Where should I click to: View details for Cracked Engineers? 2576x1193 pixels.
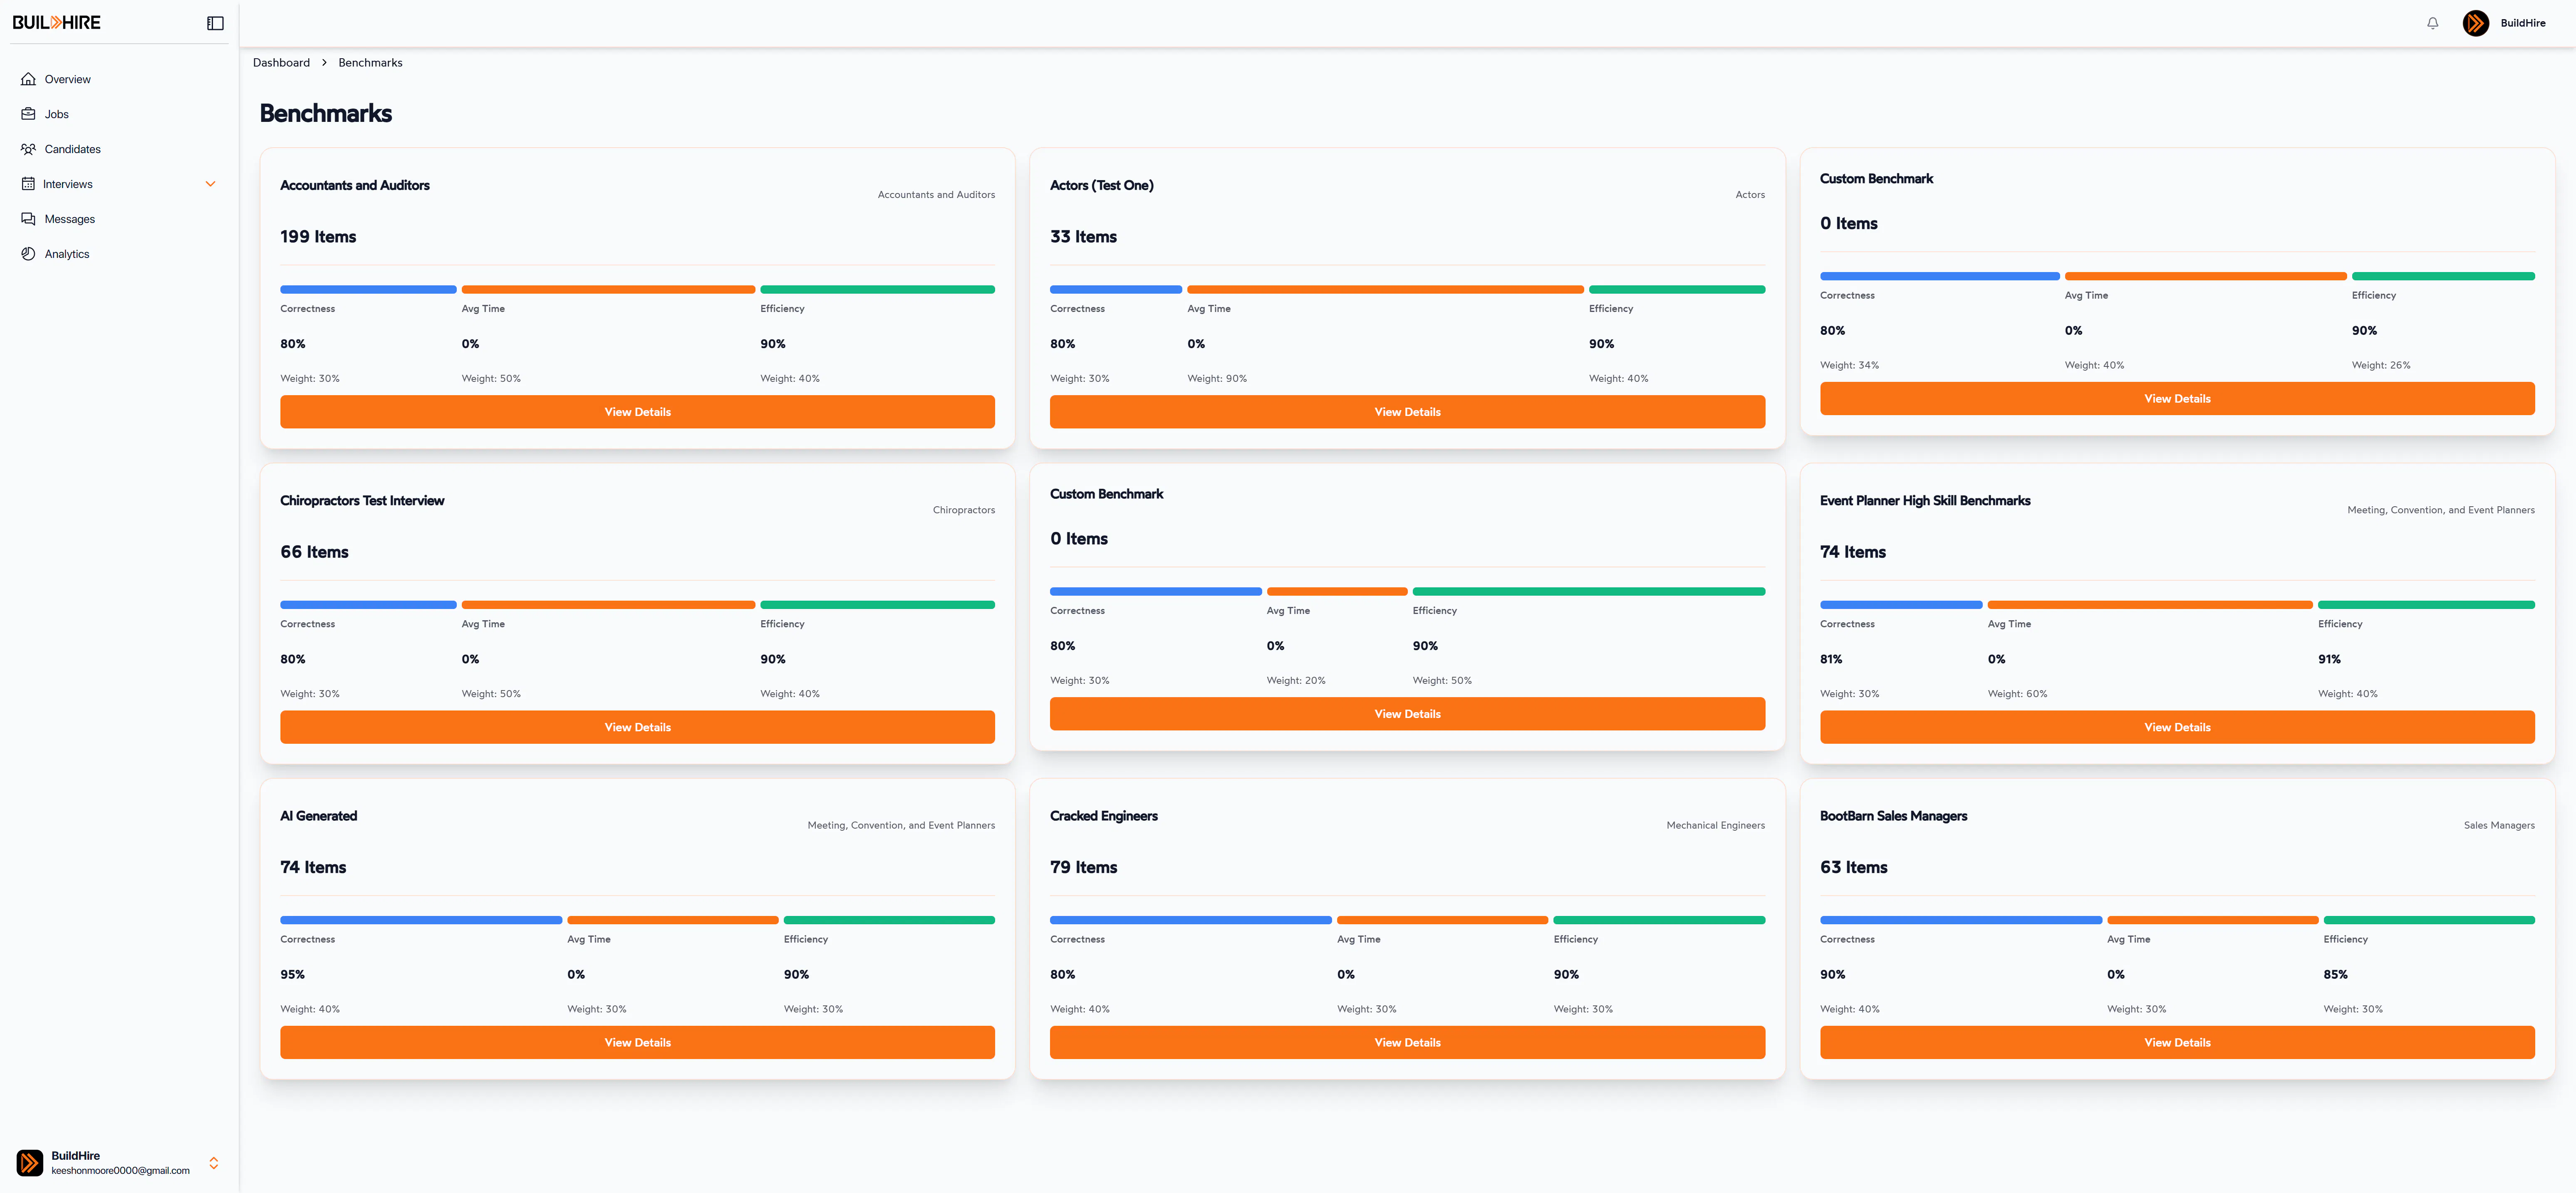(1407, 1042)
